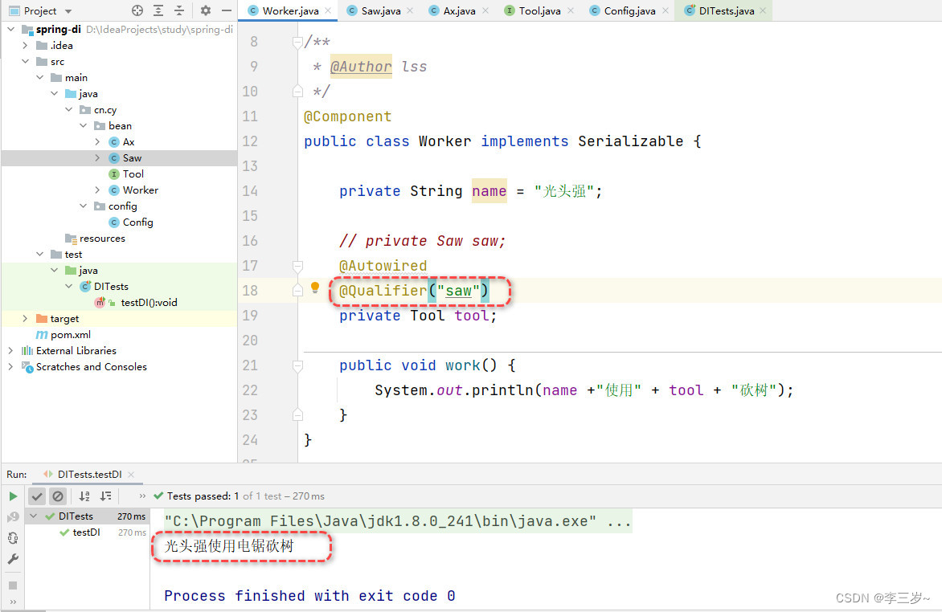Viewport: 942px width, 612px height.
Task: Expand the target folder
Action: (x=25, y=318)
